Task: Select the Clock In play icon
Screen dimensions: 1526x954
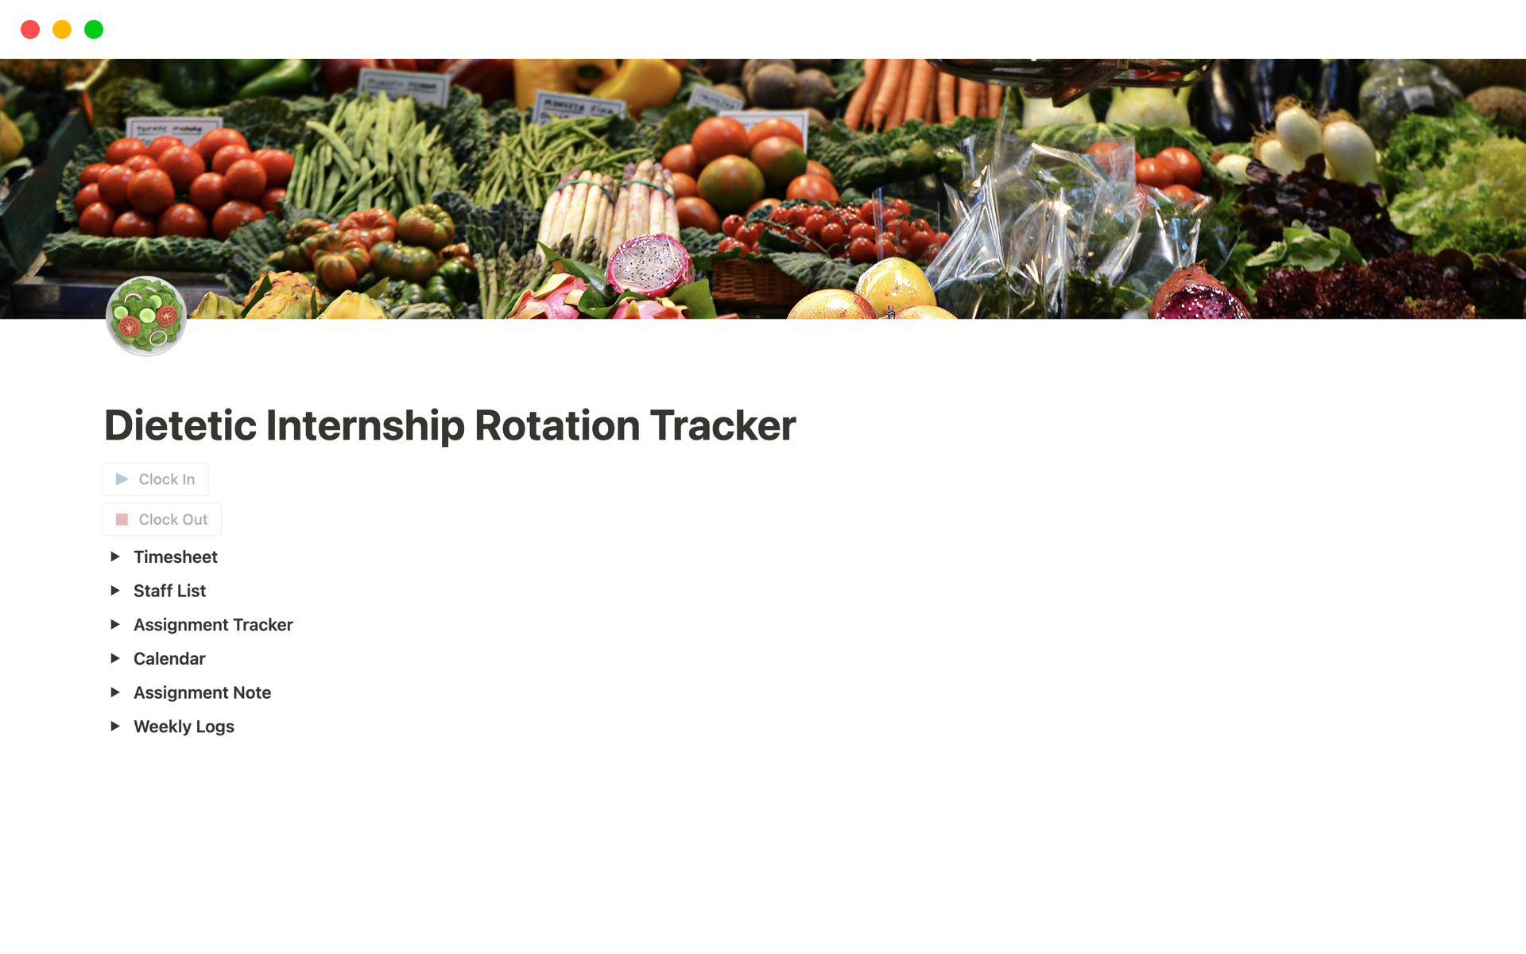Action: point(122,479)
